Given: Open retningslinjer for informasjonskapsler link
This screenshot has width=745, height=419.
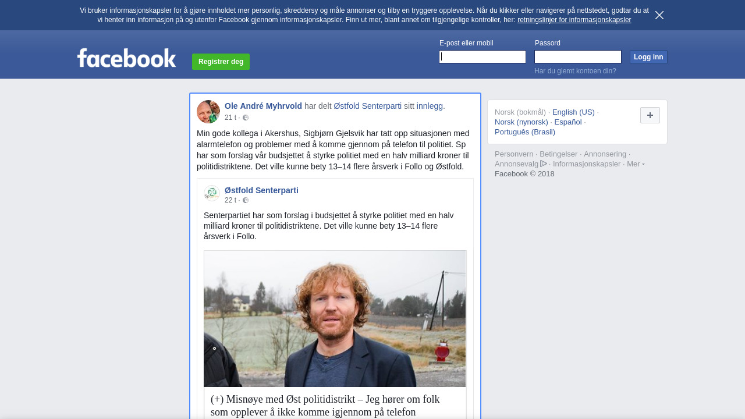Looking at the screenshot, I should pyautogui.click(x=574, y=20).
